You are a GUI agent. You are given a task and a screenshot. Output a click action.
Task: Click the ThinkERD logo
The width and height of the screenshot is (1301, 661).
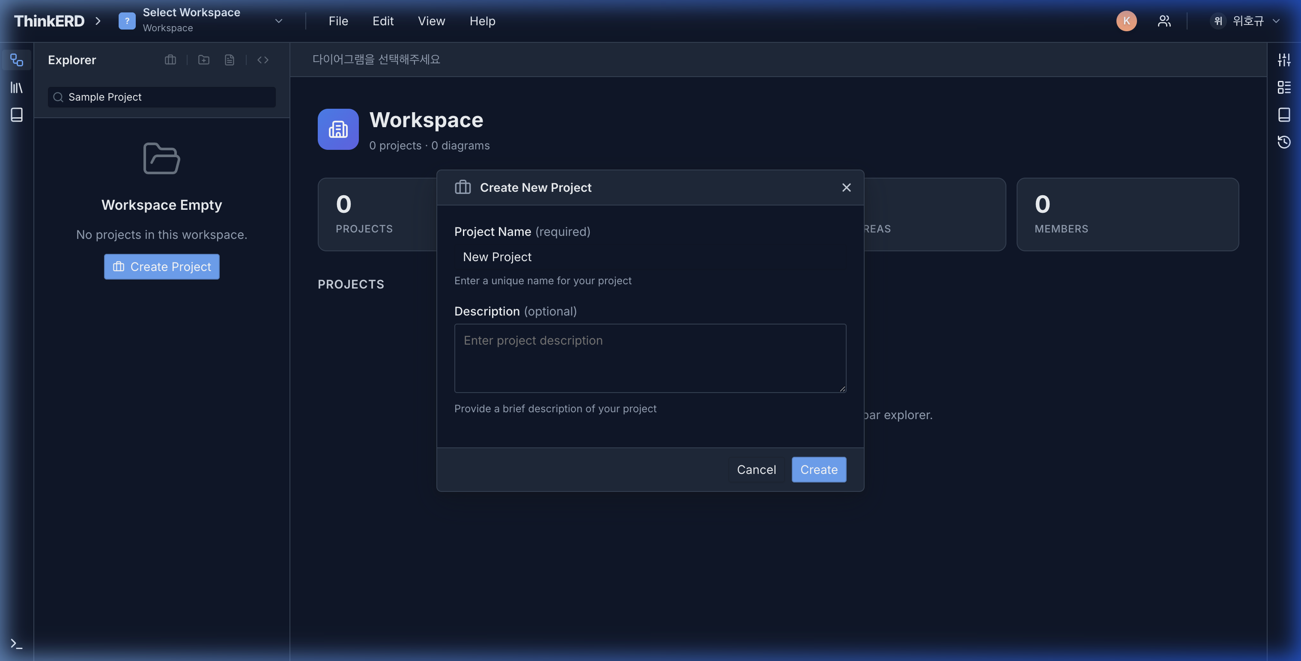point(49,21)
